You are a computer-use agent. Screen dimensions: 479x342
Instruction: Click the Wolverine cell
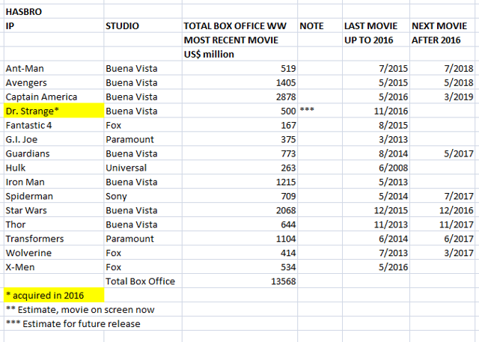pyautogui.click(x=54, y=253)
